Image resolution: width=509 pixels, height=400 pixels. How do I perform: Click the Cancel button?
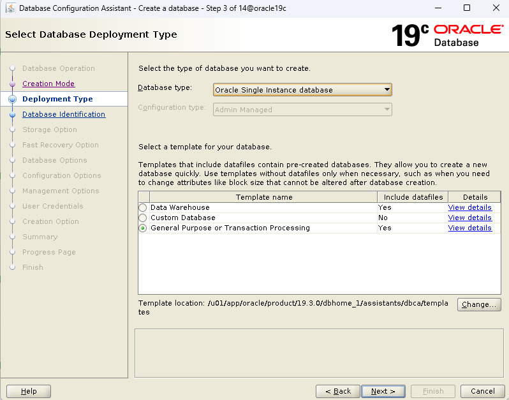pyautogui.click(x=482, y=391)
